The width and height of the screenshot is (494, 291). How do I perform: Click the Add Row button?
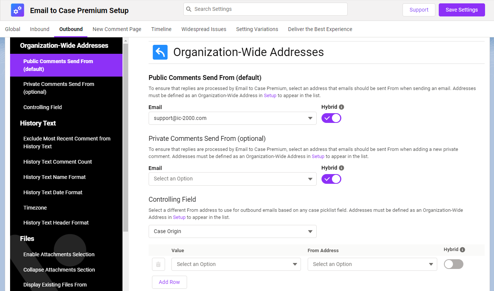(169, 282)
